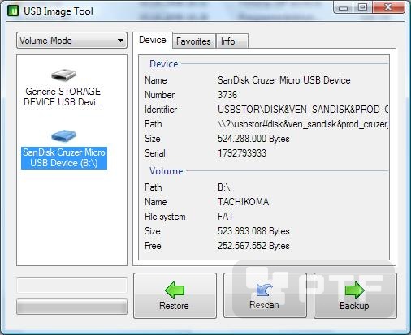This screenshot has width=411, height=335.
Task: Maximize the USB Image Tool window
Action: [x=362, y=7]
